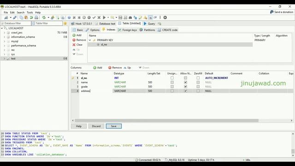Switch to the Basic tab

(78, 30)
